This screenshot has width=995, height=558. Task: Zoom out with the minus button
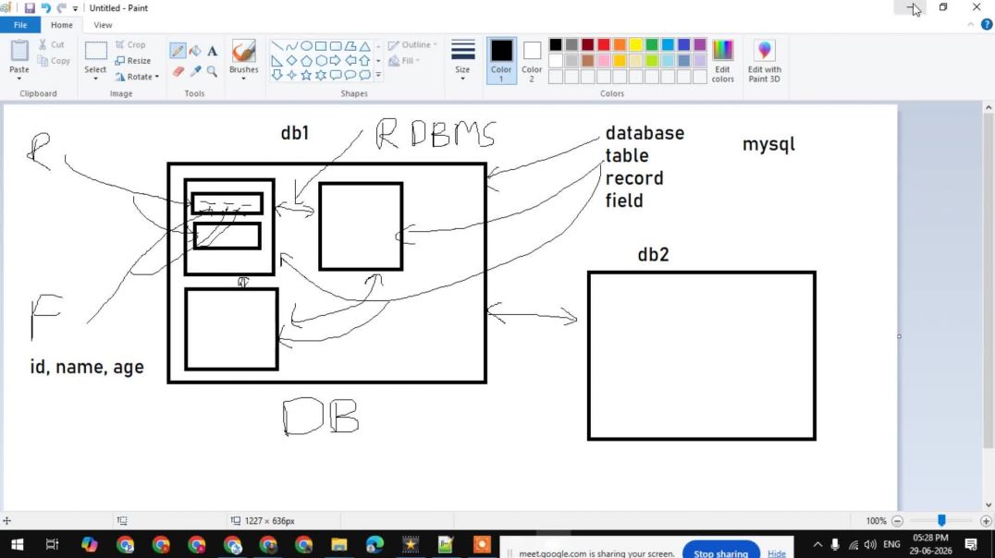pyautogui.click(x=897, y=521)
